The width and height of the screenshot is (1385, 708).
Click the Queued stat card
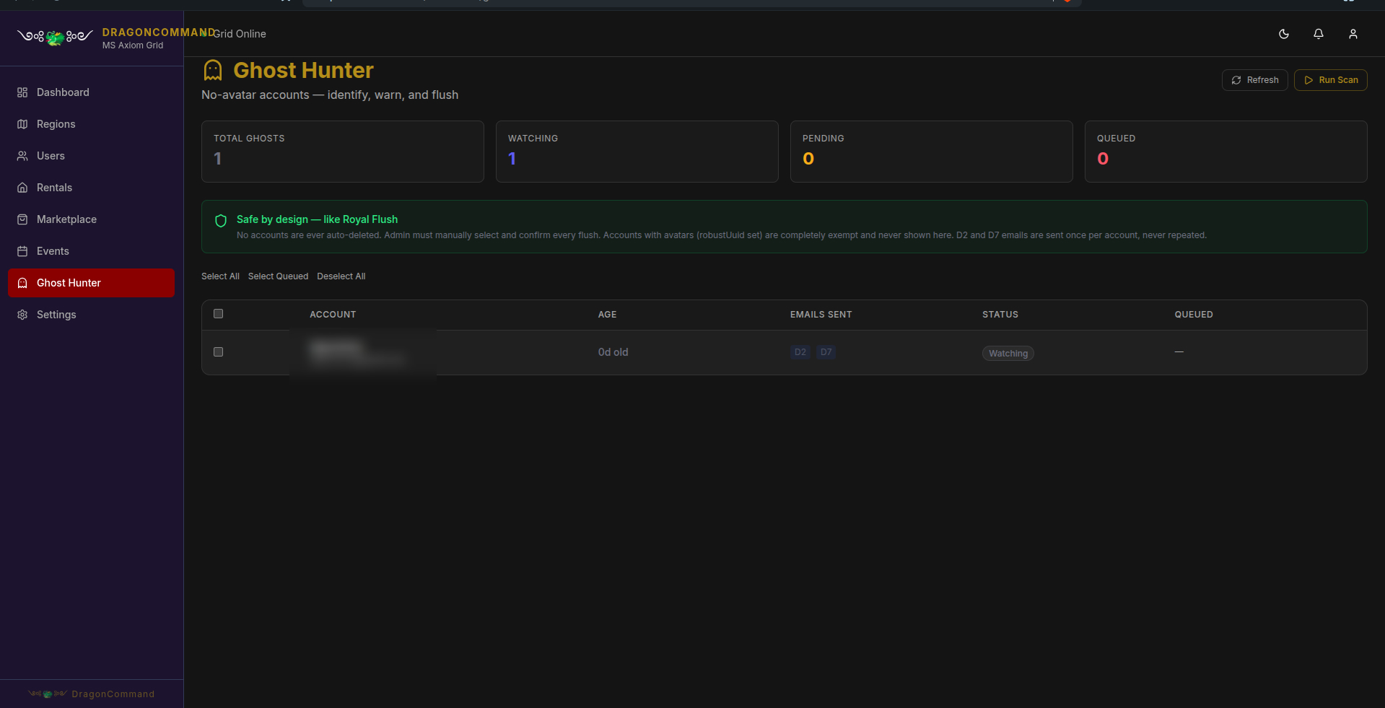(x=1226, y=152)
